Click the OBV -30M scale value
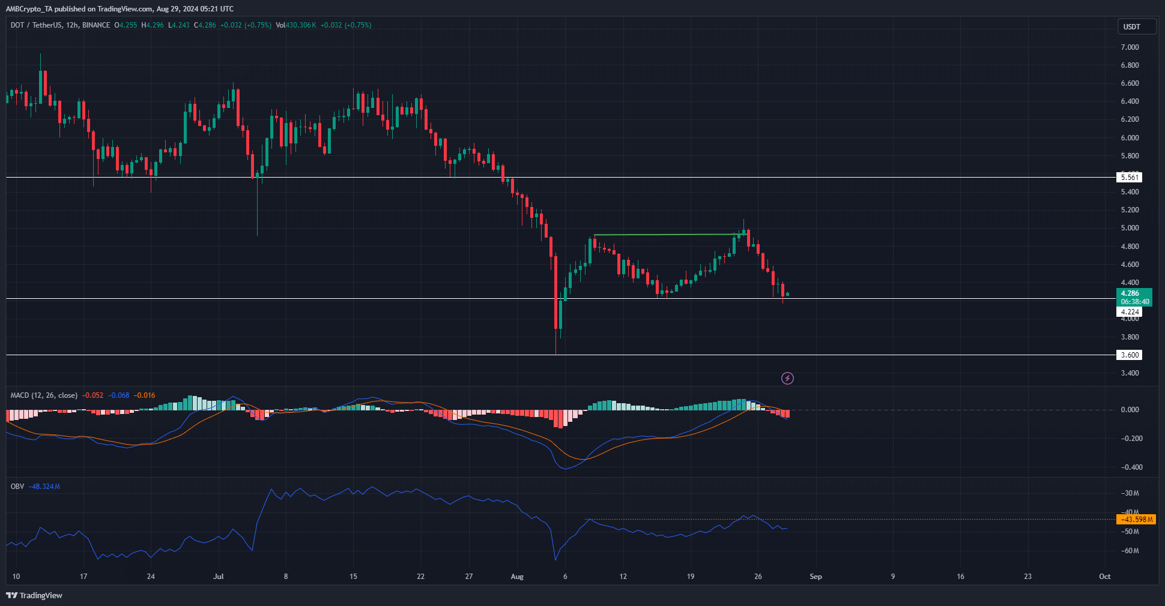1165x606 pixels. point(1130,493)
